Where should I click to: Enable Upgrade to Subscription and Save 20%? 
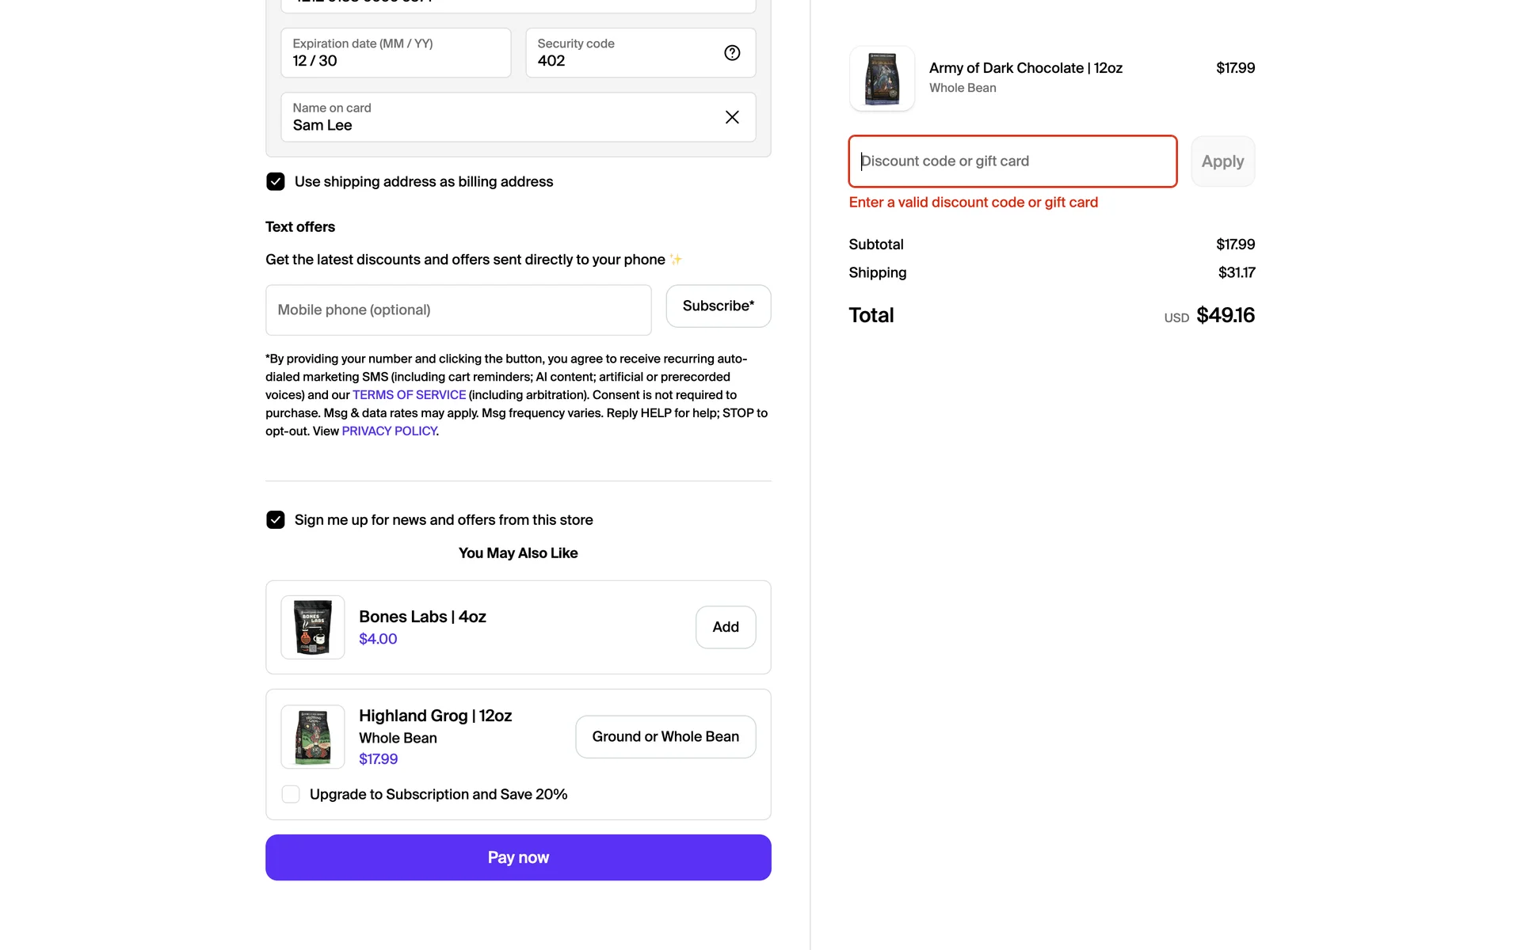tap(291, 794)
